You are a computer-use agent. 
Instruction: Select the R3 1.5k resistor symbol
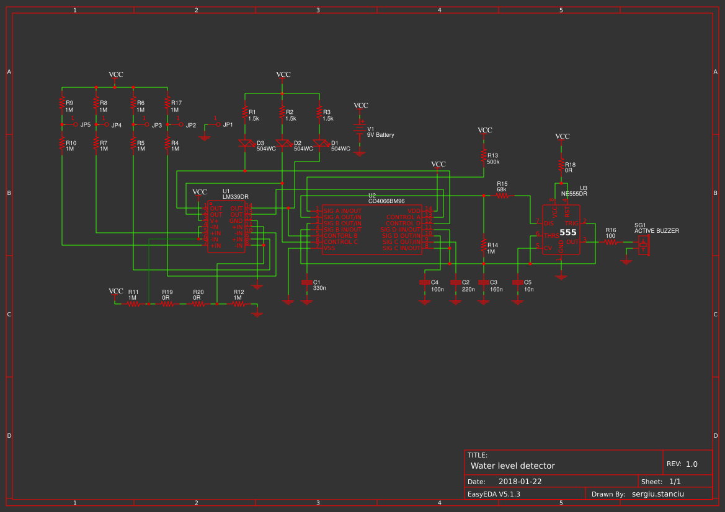[x=319, y=113]
